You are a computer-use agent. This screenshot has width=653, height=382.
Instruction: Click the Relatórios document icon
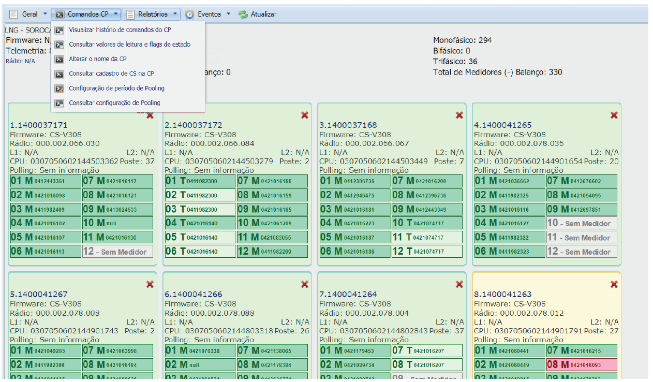pyautogui.click(x=130, y=14)
